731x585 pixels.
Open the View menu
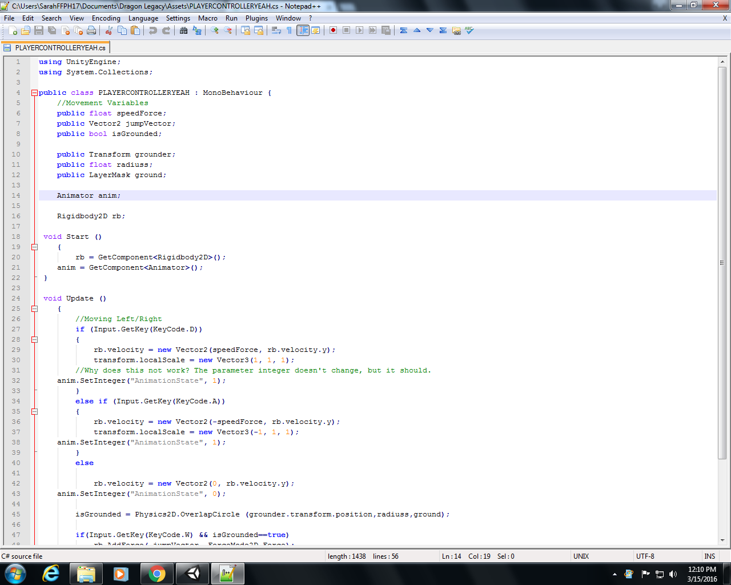[x=77, y=18]
